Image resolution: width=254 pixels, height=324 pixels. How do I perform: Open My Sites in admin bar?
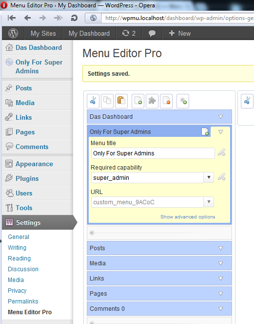click(x=43, y=33)
